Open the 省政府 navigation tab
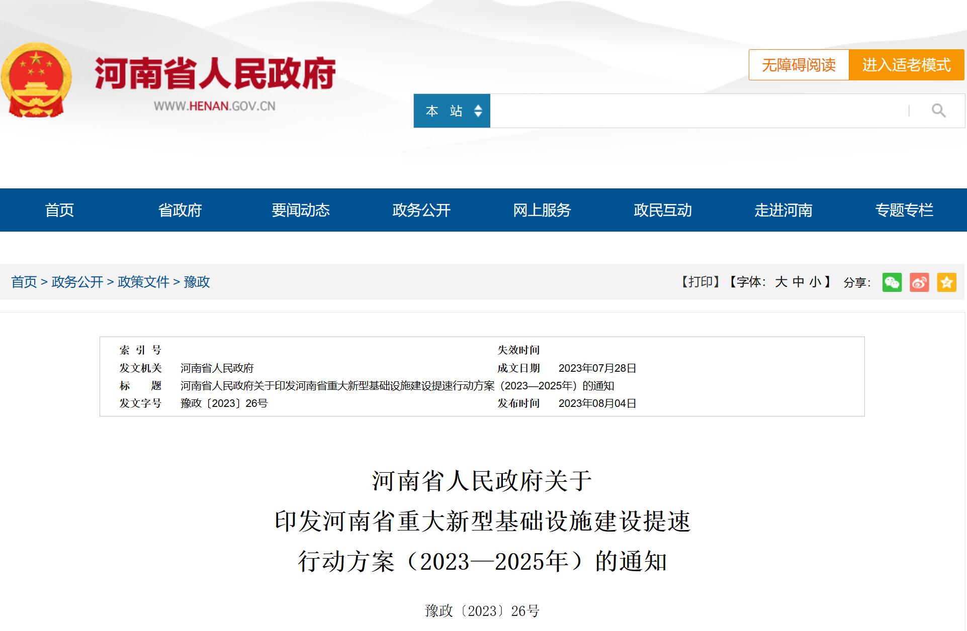The width and height of the screenshot is (967, 631). tap(180, 210)
